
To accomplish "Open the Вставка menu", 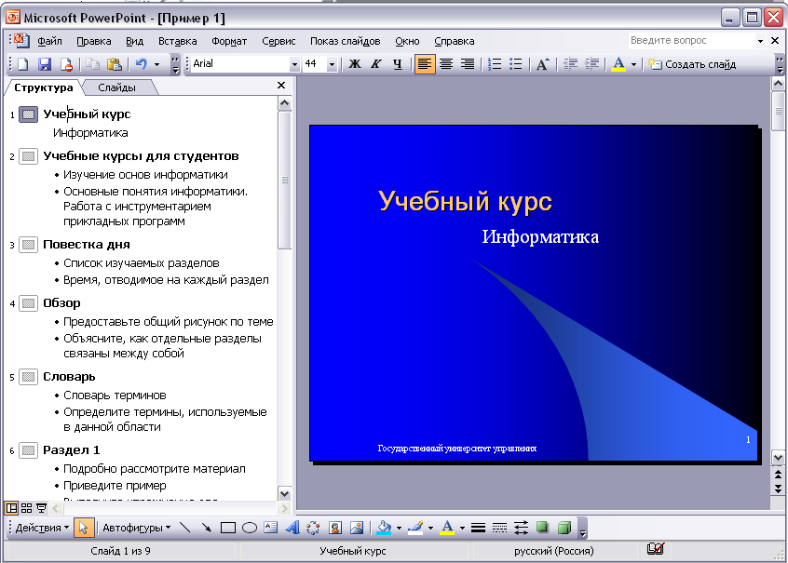I will point(177,41).
